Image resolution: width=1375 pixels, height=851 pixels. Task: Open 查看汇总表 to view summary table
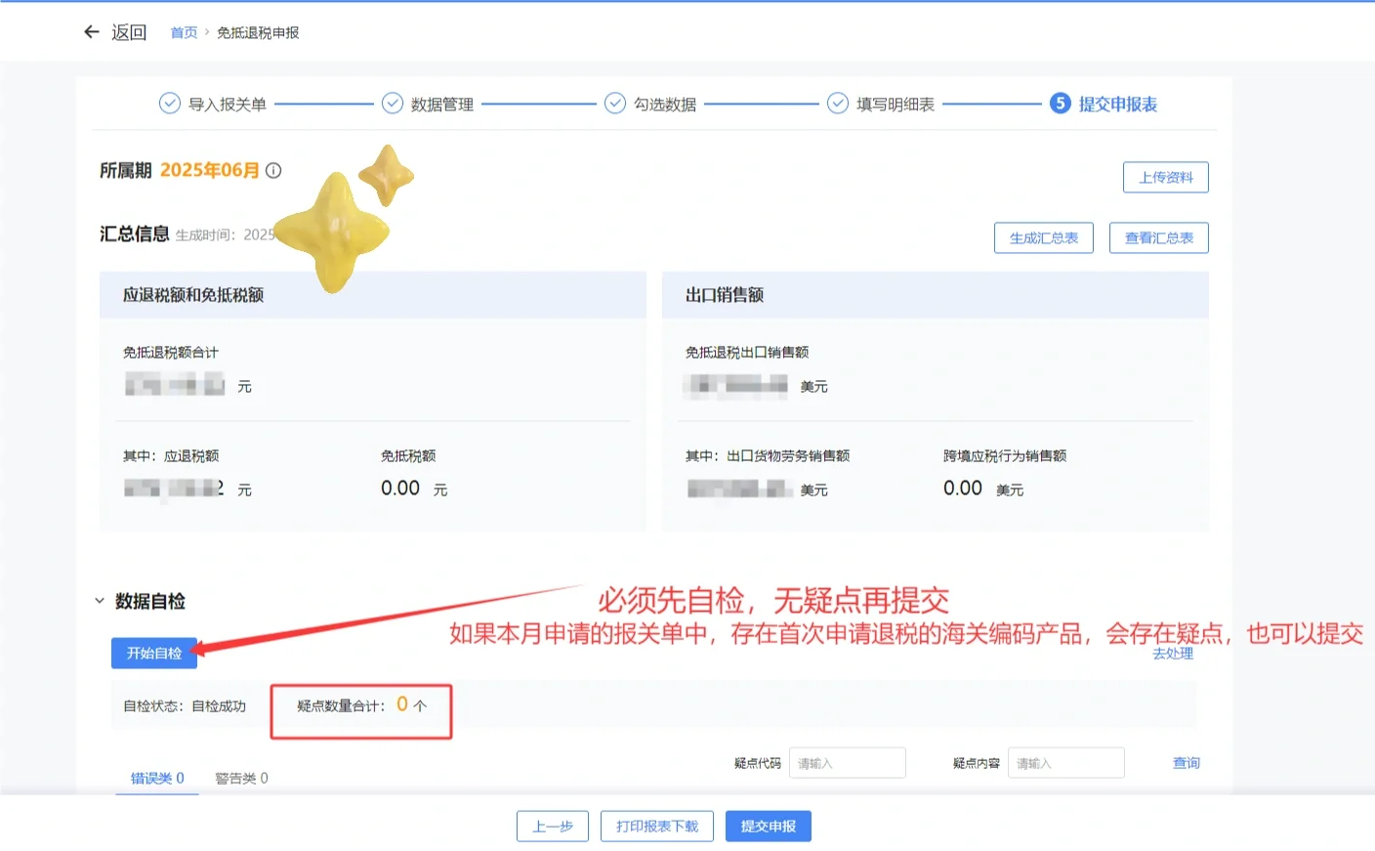pyautogui.click(x=1158, y=237)
